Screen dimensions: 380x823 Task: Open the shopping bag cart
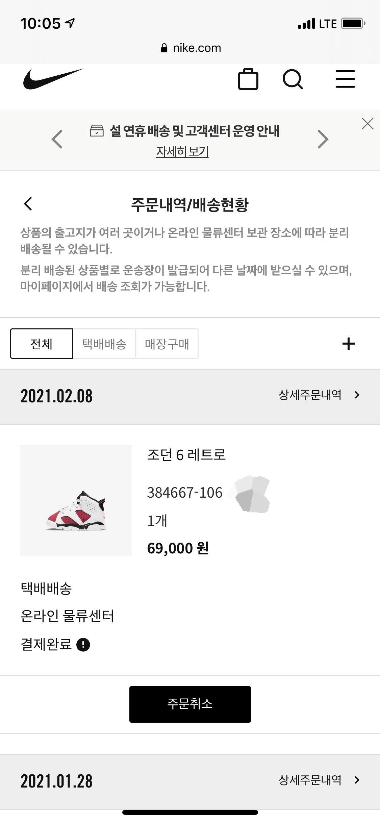coord(248,79)
